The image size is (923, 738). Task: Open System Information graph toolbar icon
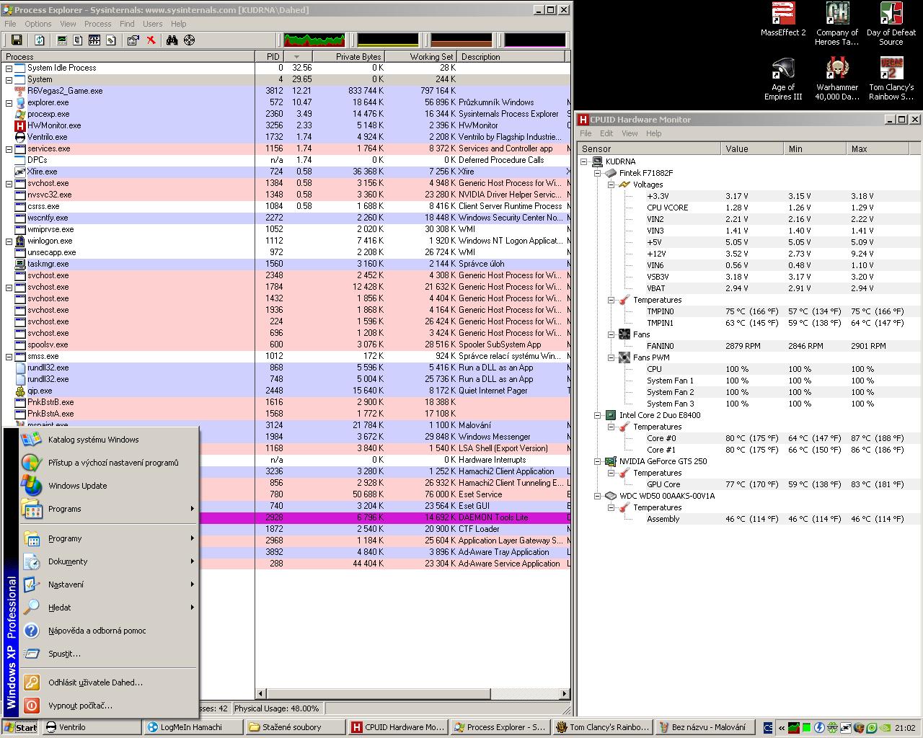pos(62,40)
